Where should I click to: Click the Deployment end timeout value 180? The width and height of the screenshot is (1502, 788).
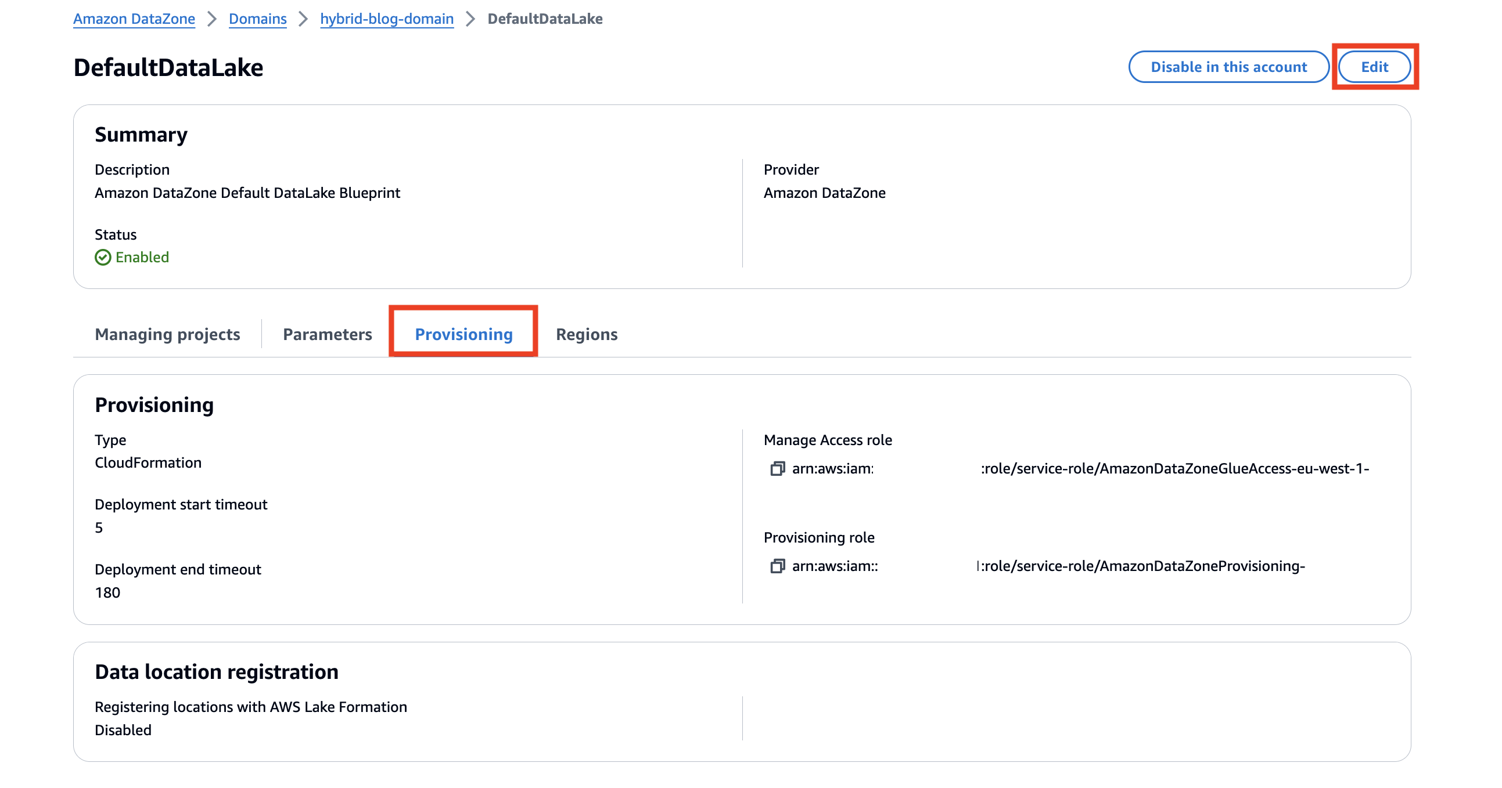[x=107, y=592]
